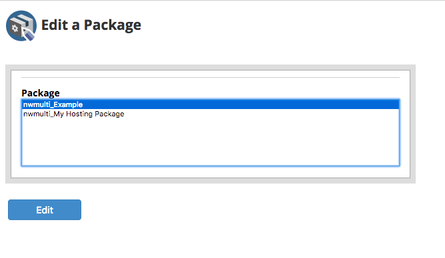Screen dimensions: 445x258
Task: Click the empty area inside the Package listbox
Action: click(x=211, y=142)
